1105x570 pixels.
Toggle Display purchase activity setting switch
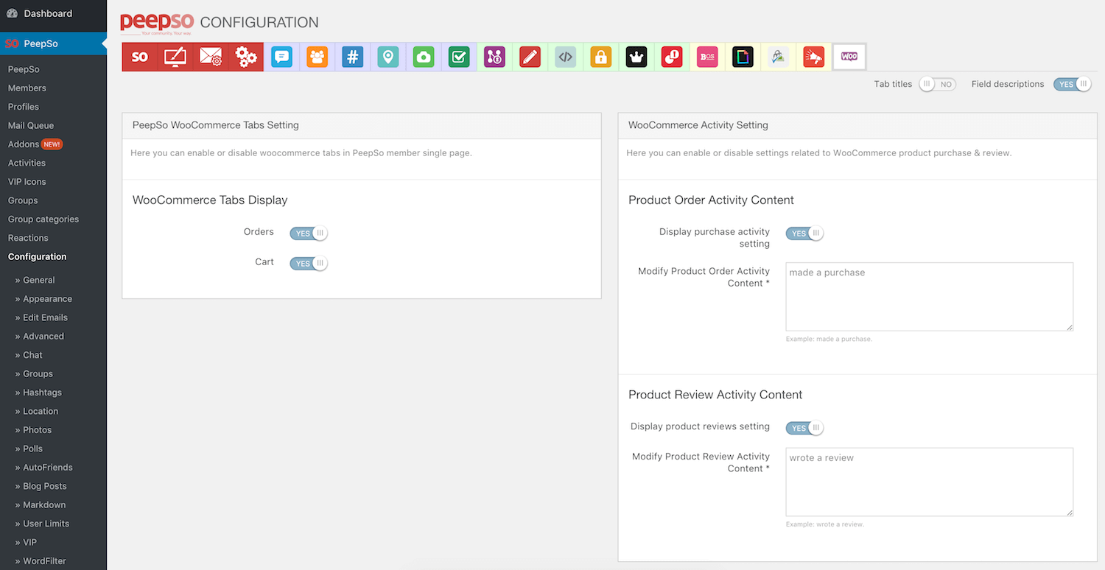(x=804, y=233)
